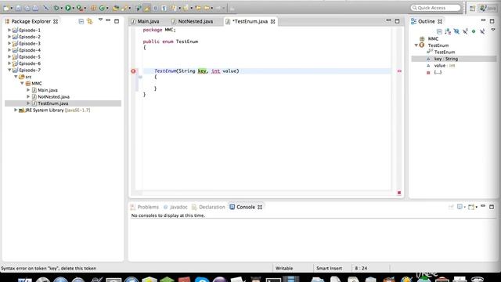Open the Run button dropdown arrow
501x282 pixels.
(x=73, y=9)
